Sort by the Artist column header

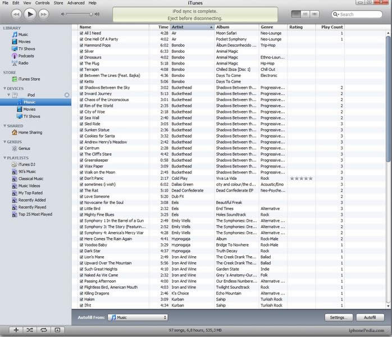pos(192,26)
